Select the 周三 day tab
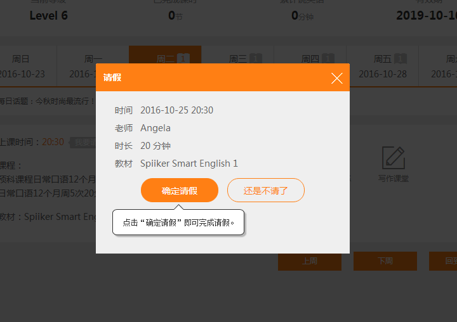 [238, 59]
